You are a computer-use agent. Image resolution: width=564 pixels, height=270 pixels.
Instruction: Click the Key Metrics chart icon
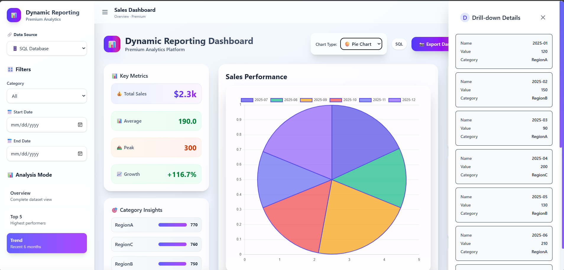pyautogui.click(x=115, y=76)
